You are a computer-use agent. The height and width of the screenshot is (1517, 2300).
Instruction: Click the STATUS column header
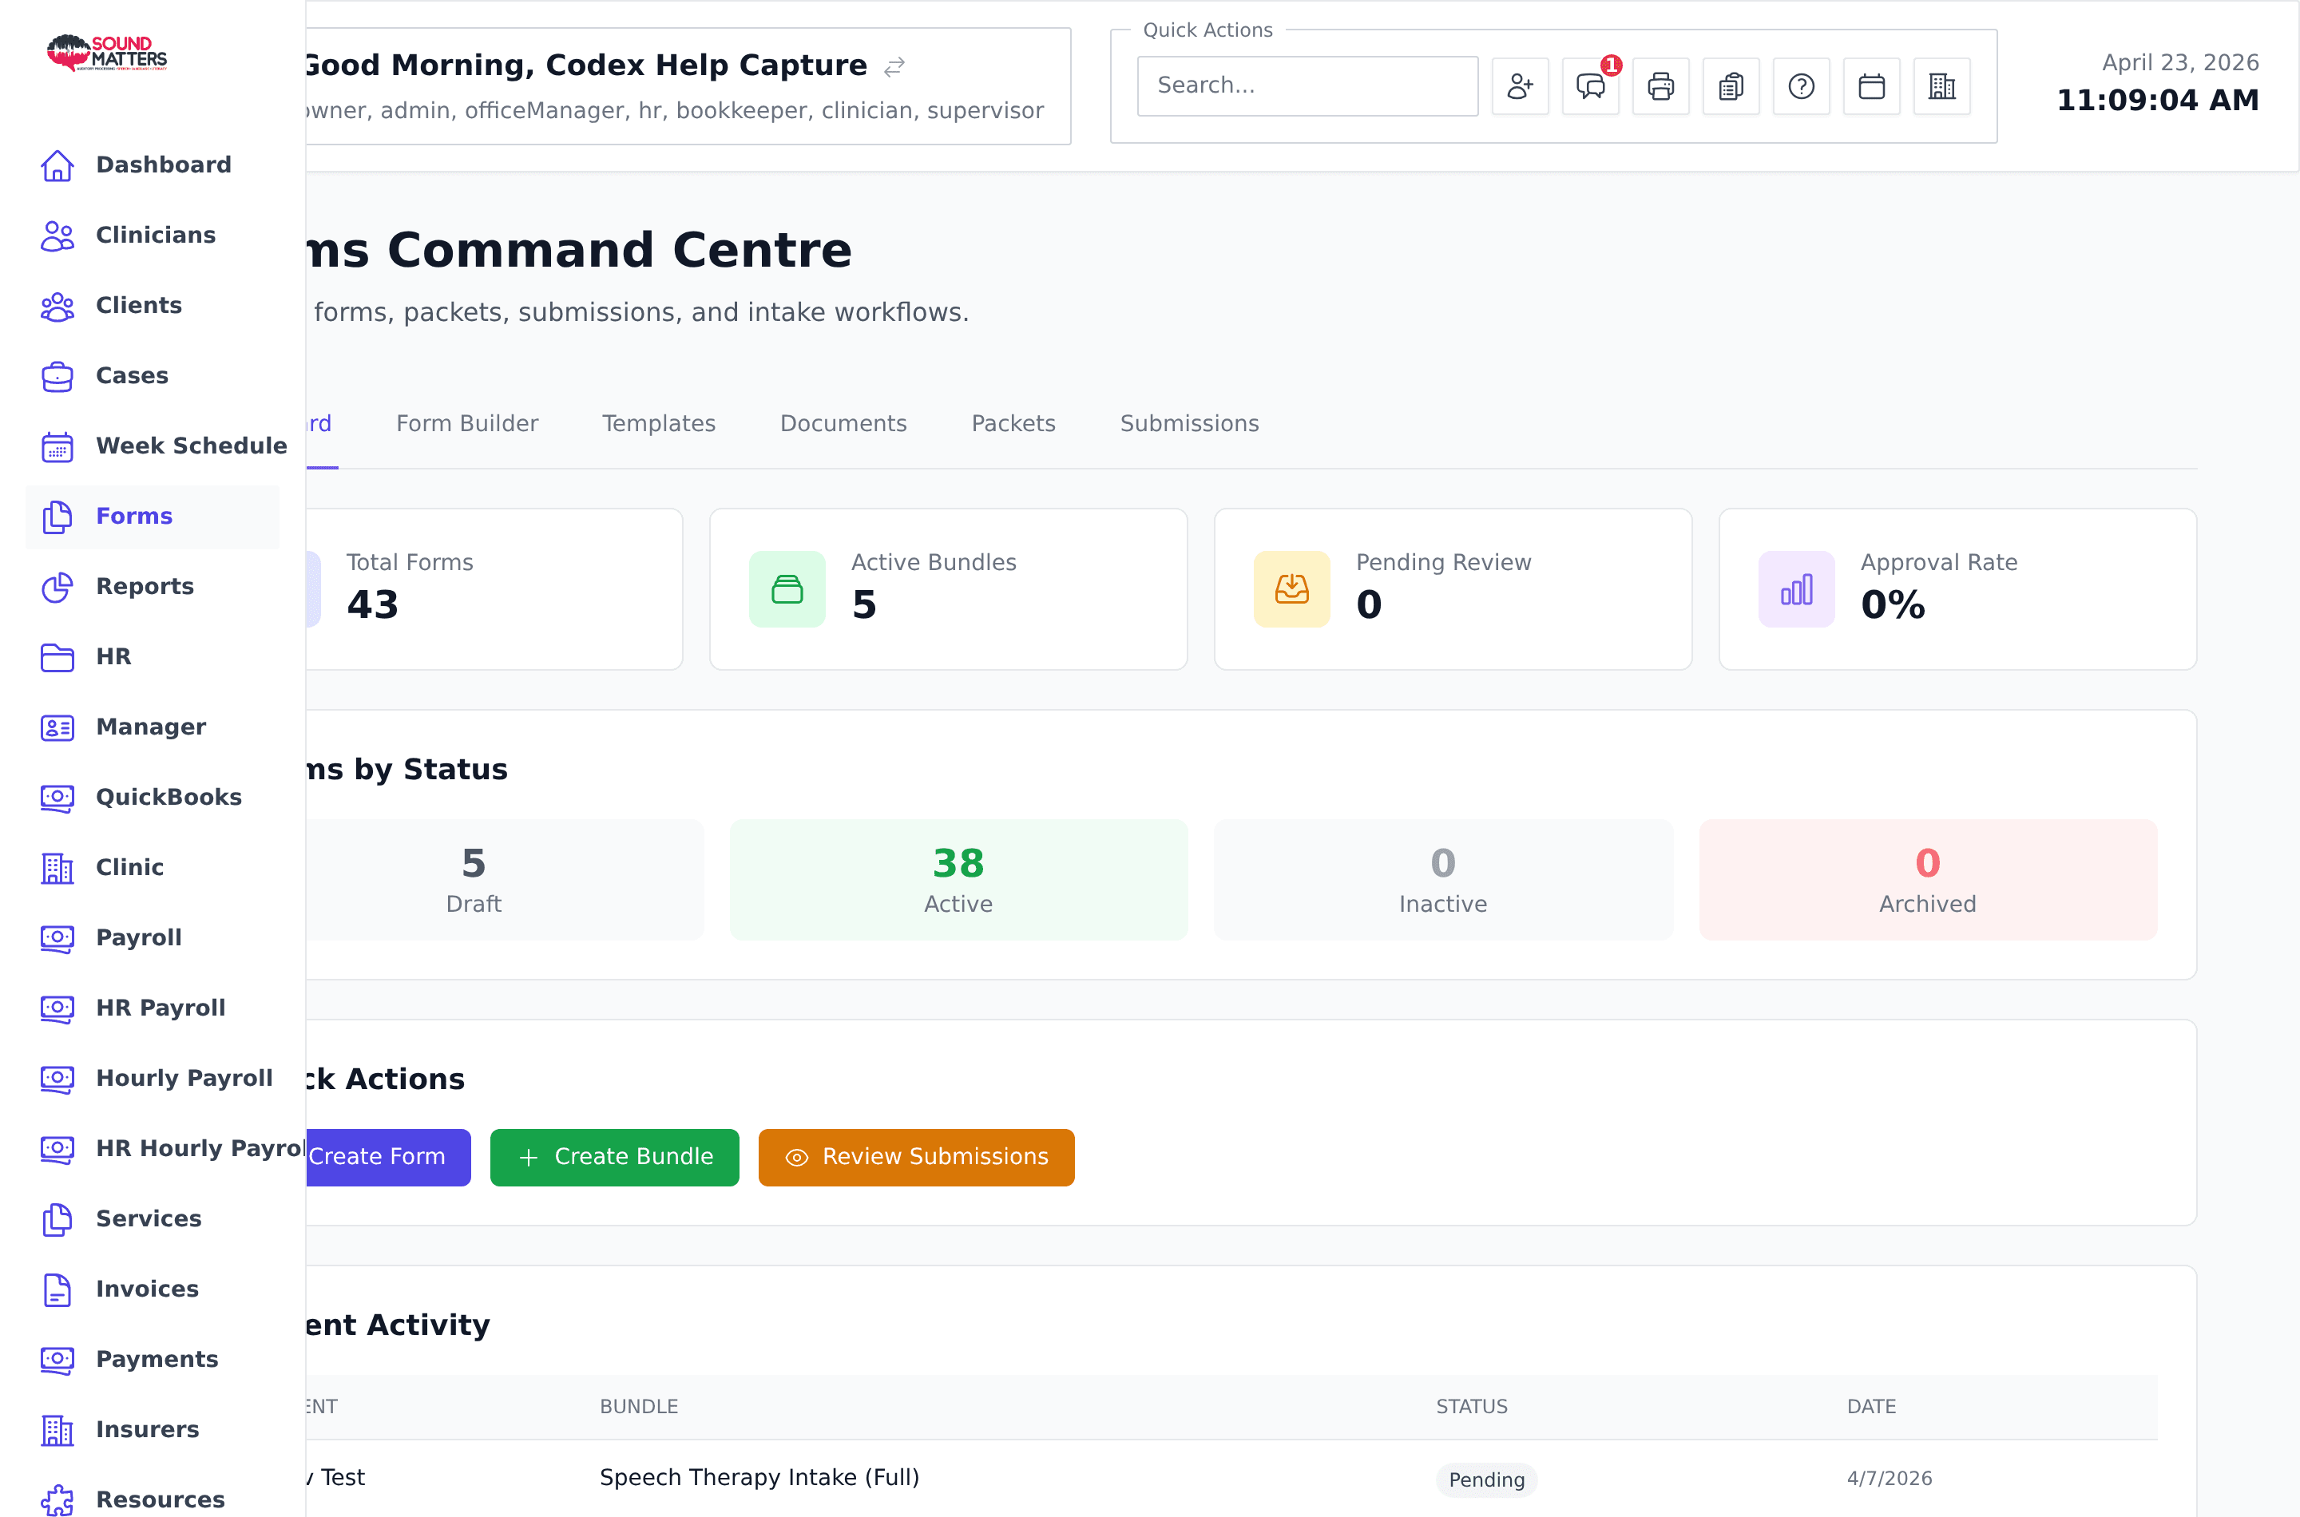pos(1472,1407)
